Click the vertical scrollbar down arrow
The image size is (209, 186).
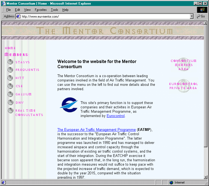205,177
